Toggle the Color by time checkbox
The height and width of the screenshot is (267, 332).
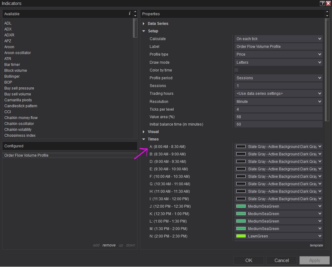[236, 70]
